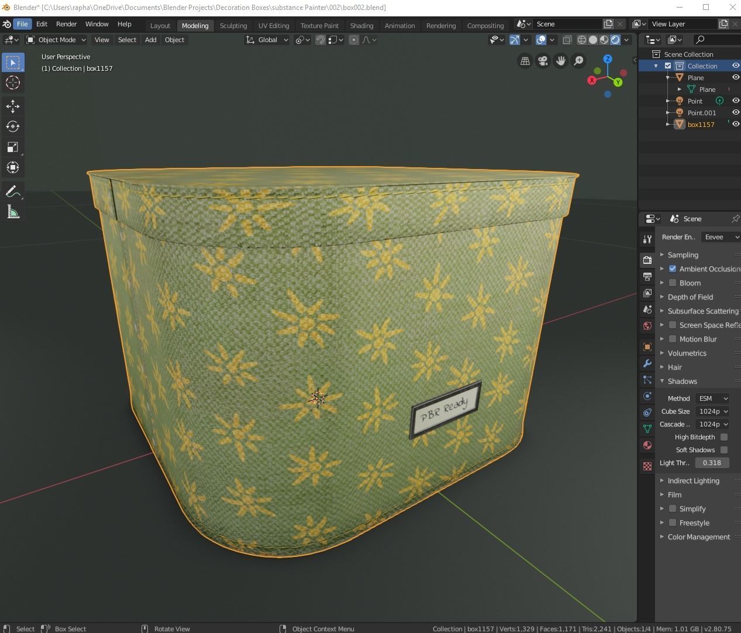Viewport: 741px width, 633px height.
Task: Toggle X-ray display
Action: pos(567,40)
